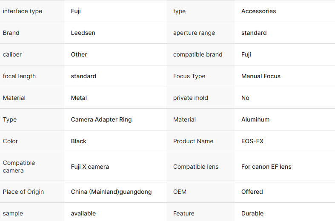Select the 'Black' color value
Image resolution: width=335 pixels, height=221 pixels.
coord(79,141)
